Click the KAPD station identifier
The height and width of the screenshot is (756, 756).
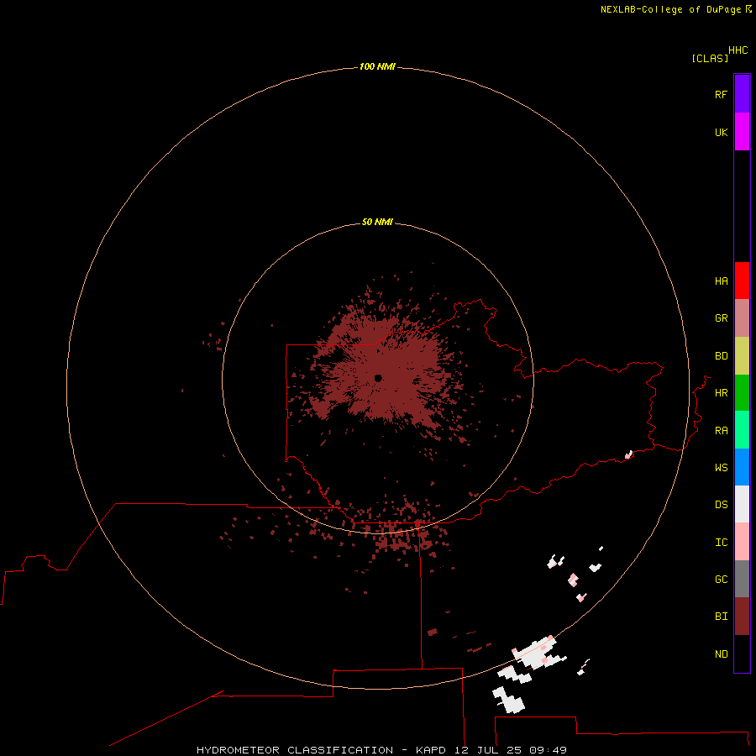[431, 750]
